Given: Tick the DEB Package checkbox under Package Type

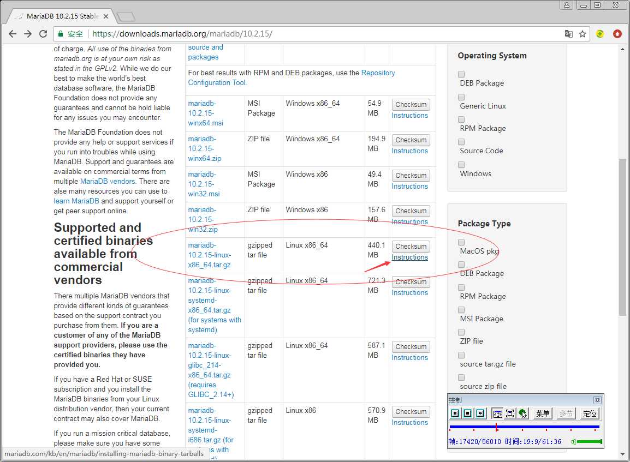Looking at the screenshot, I should [x=461, y=265].
